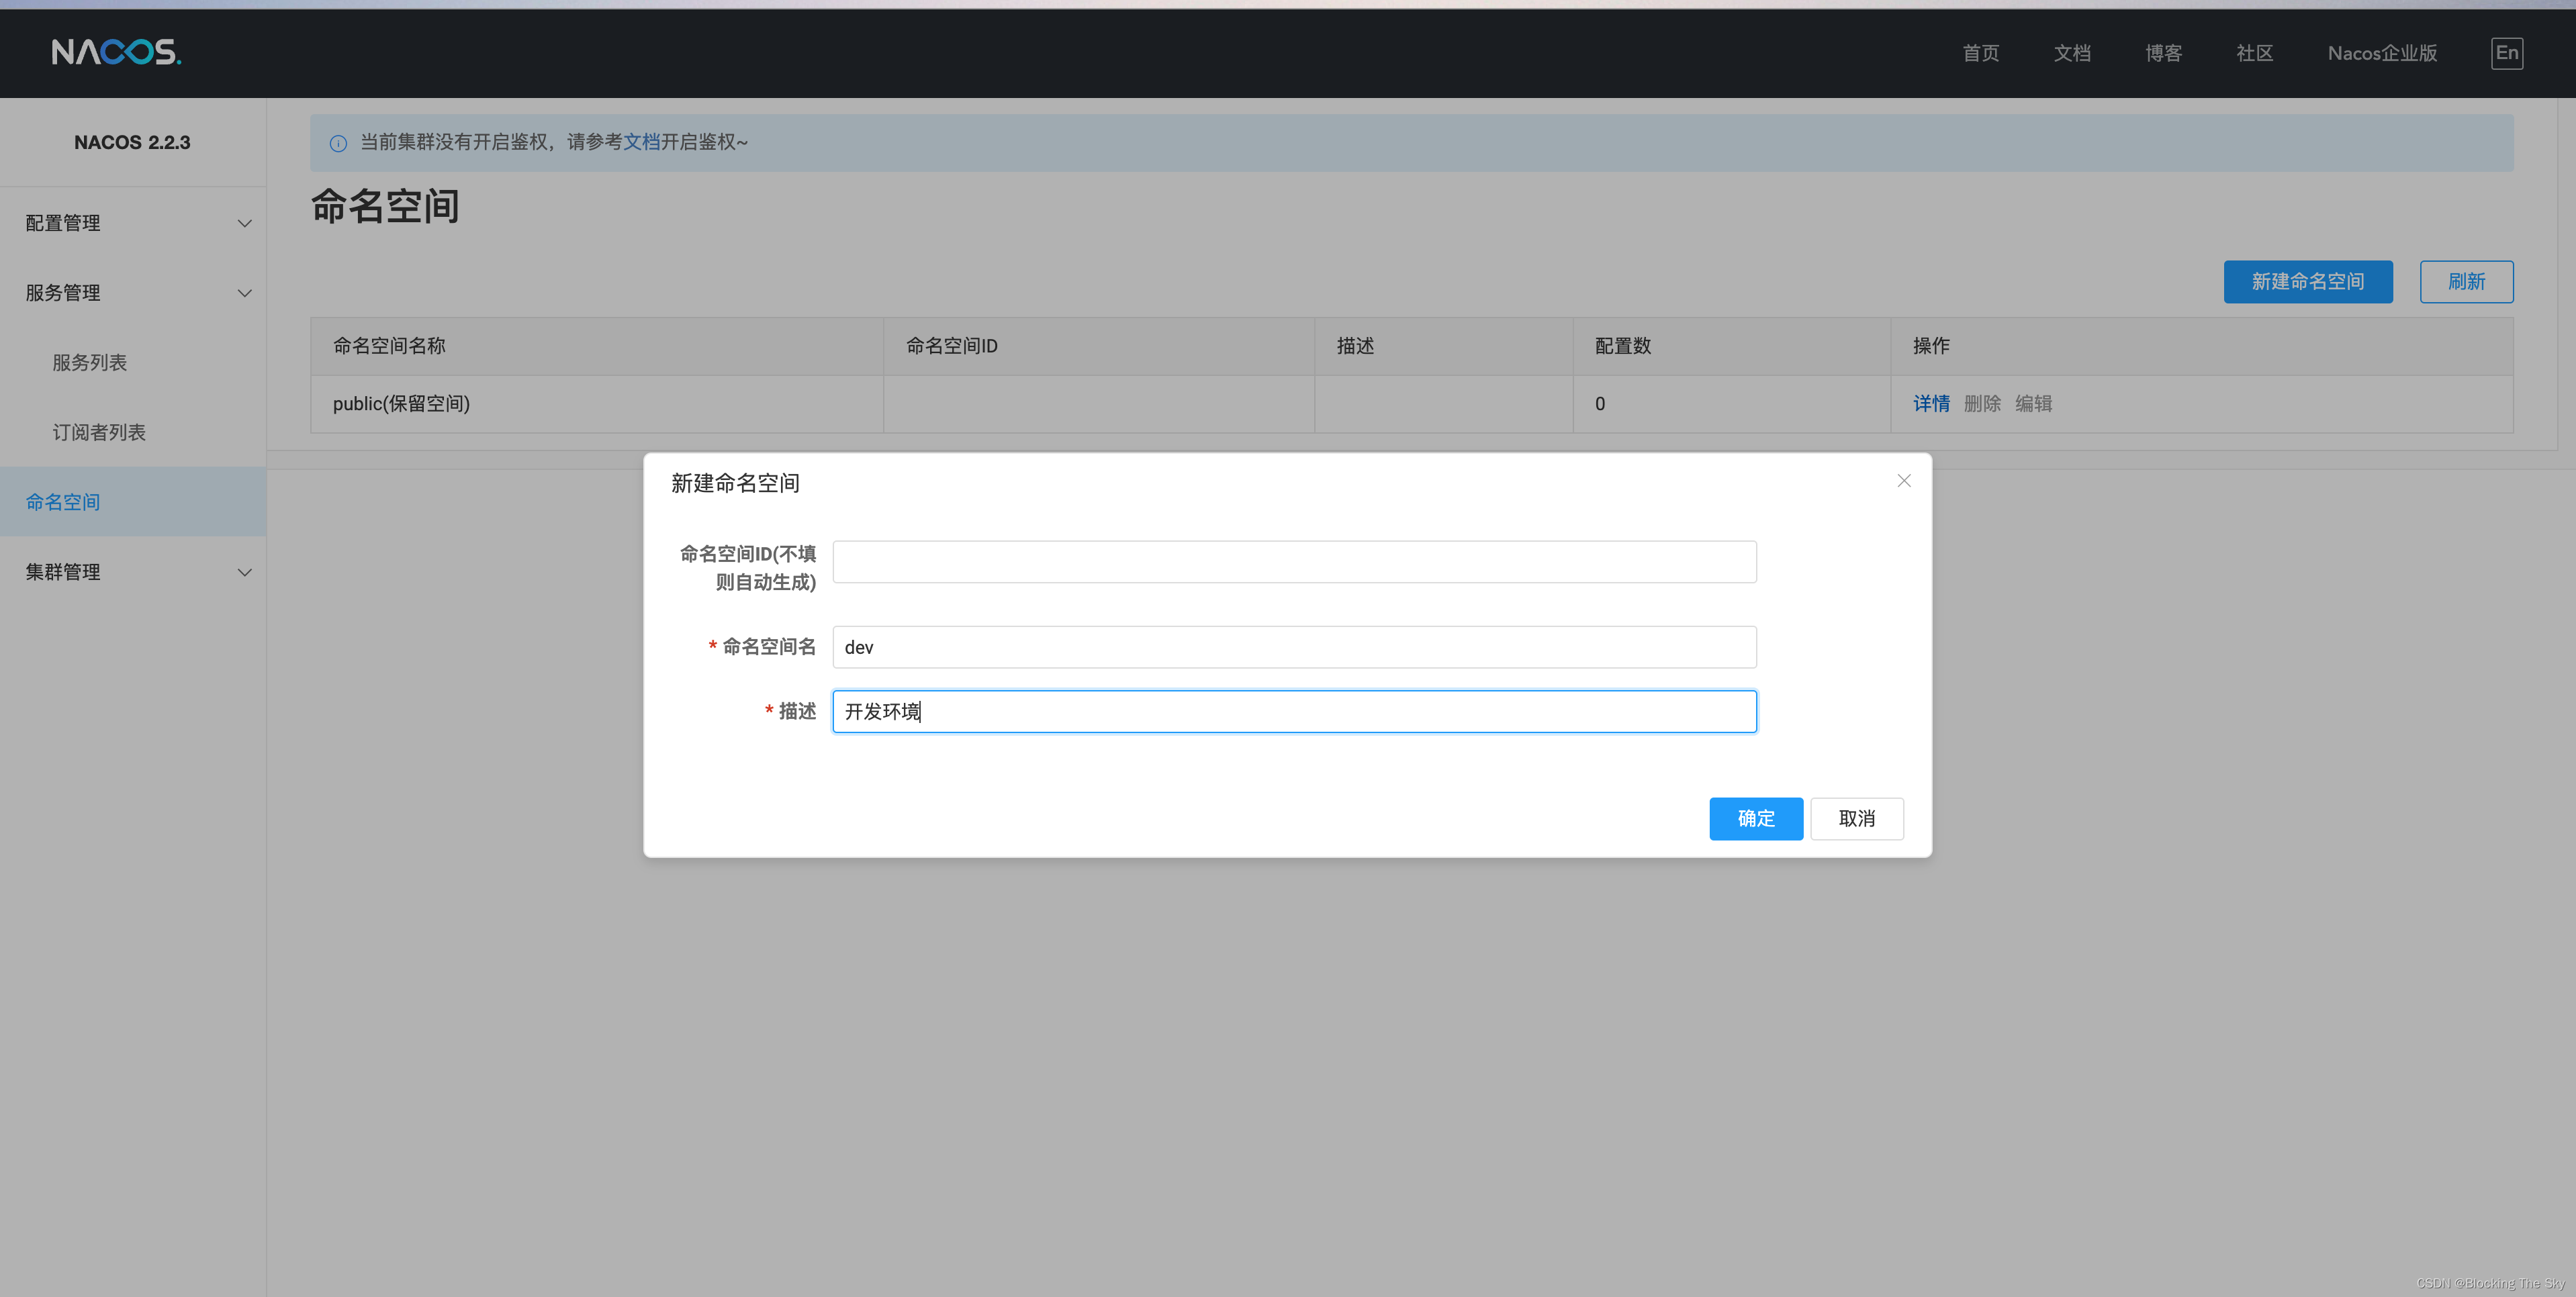This screenshot has width=2576, height=1297.
Task: Click the NACOS 2.2.3 version label
Action: [132, 142]
